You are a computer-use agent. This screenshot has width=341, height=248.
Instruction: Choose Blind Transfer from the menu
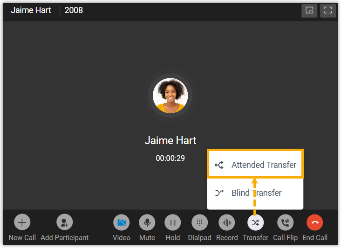(x=255, y=193)
